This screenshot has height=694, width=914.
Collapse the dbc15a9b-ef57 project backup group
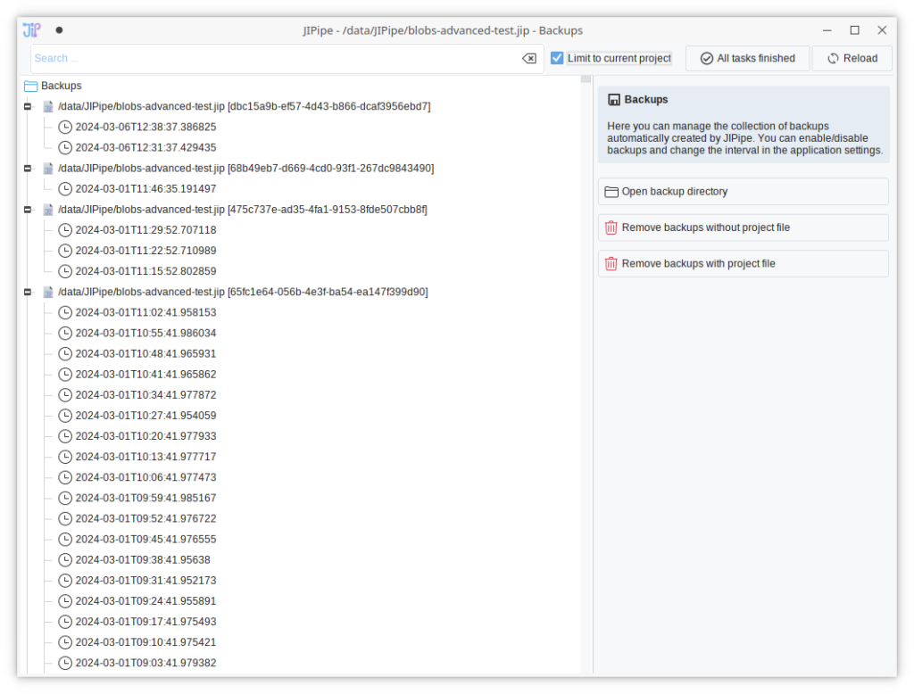coord(28,106)
